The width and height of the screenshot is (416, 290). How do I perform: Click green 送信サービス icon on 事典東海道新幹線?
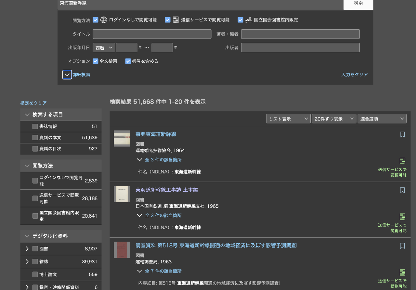tap(402, 161)
